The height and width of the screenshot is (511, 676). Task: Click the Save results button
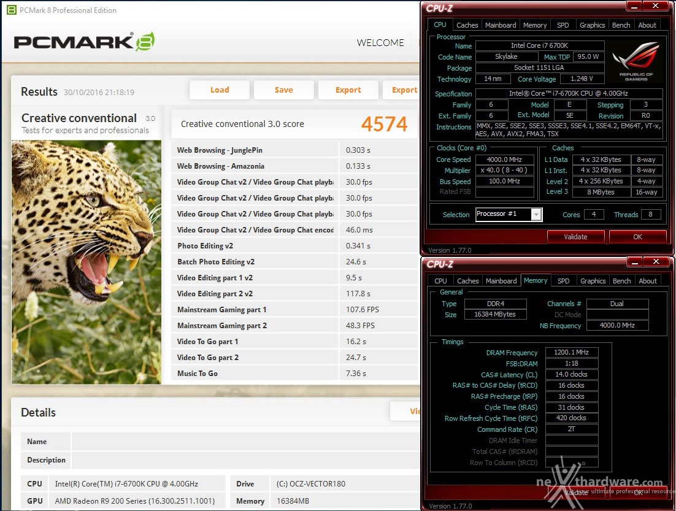click(283, 90)
